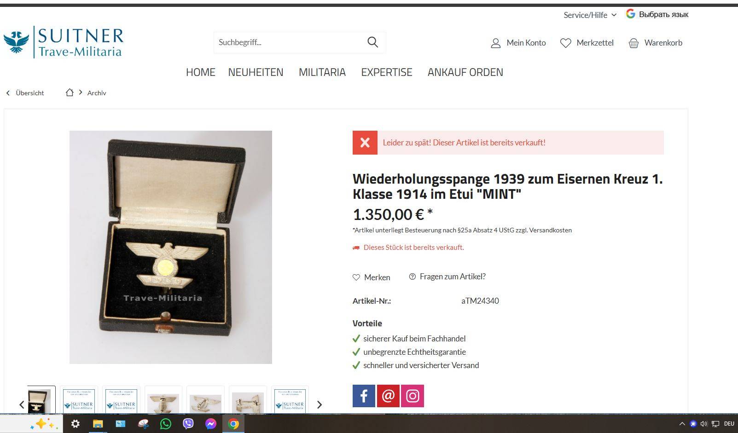Toggle Merken wishlist for this item
The height and width of the screenshot is (433, 738).
tap(371, 277)
